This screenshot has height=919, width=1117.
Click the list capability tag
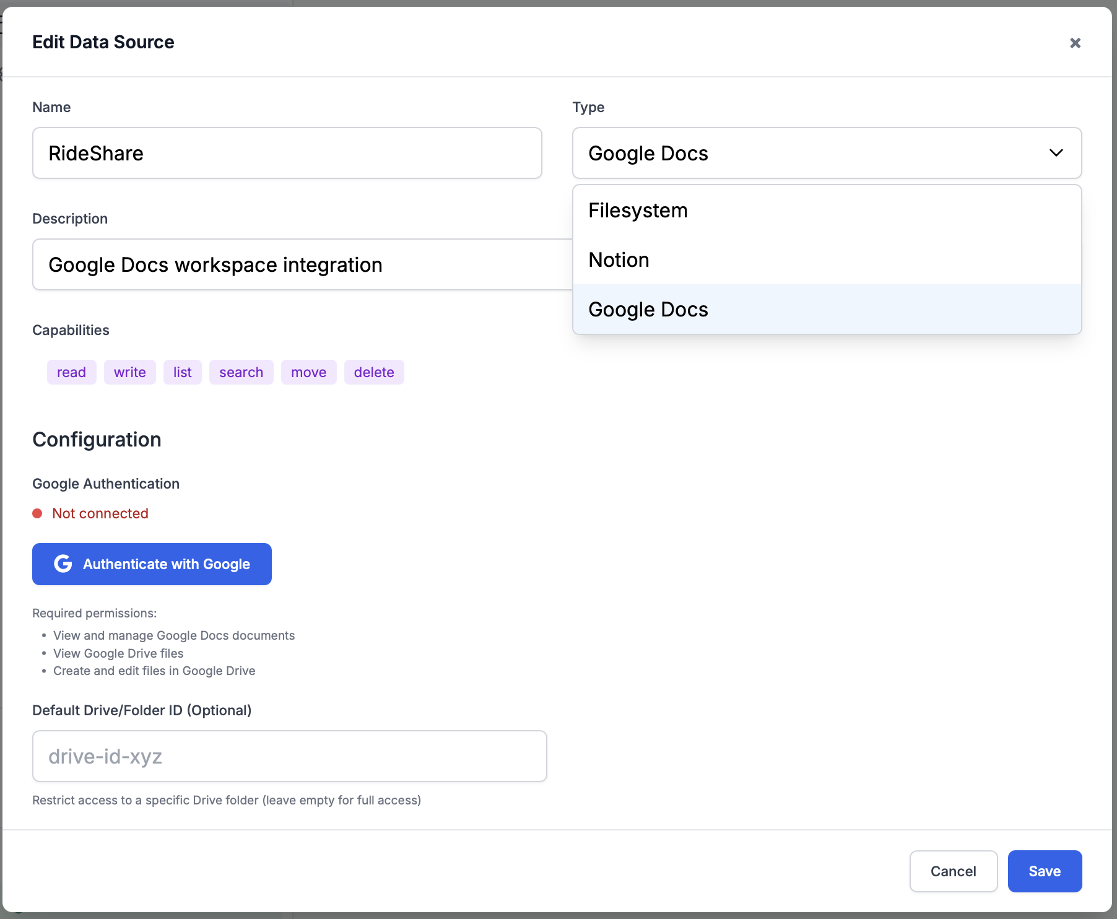pyautogui.click(x=183, y=372)
